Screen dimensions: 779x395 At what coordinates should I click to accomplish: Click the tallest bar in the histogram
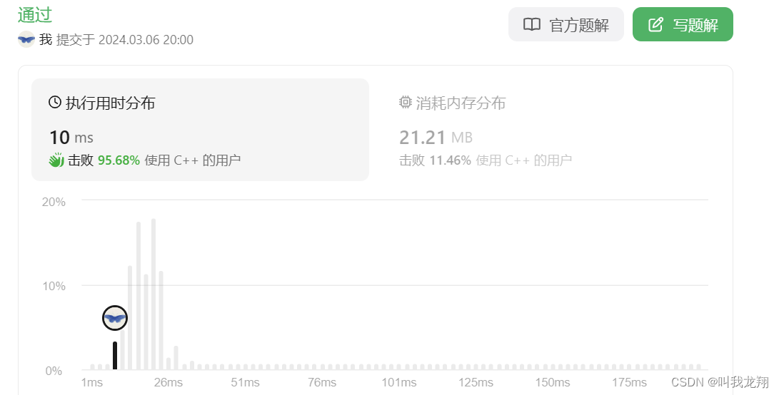pyautogui.click(x=154, y=294)
